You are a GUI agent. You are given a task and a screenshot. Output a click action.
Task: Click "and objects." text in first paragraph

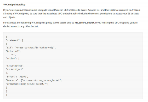point(9,17)
